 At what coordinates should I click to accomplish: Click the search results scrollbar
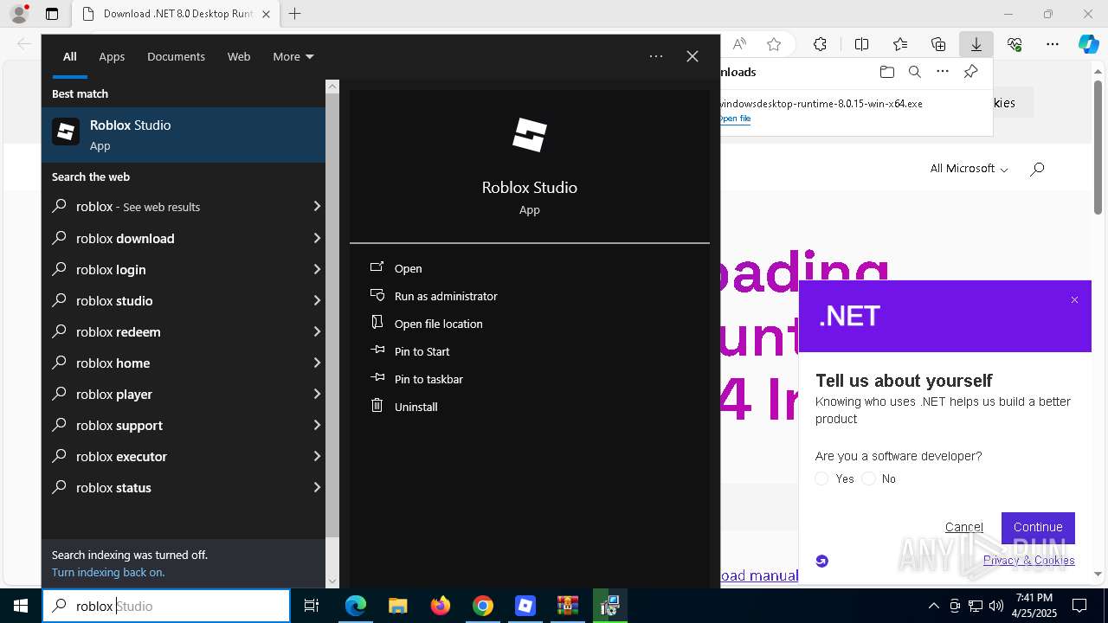[332, 317]
